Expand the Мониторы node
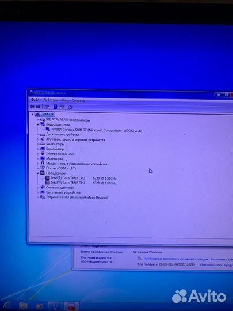The height and width of the screenshot is (311, 233). [37, 158]
